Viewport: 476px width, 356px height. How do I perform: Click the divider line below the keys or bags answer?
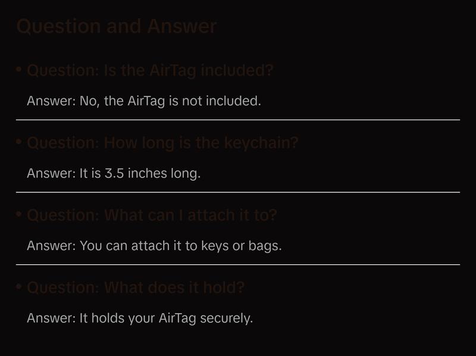click(x=238, y=264)
